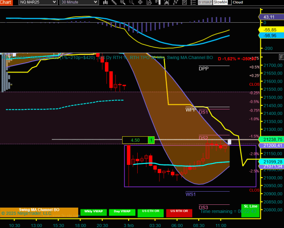Select the DPP pivot label
This screenshot has width=284, height=228.
point(204,69)
